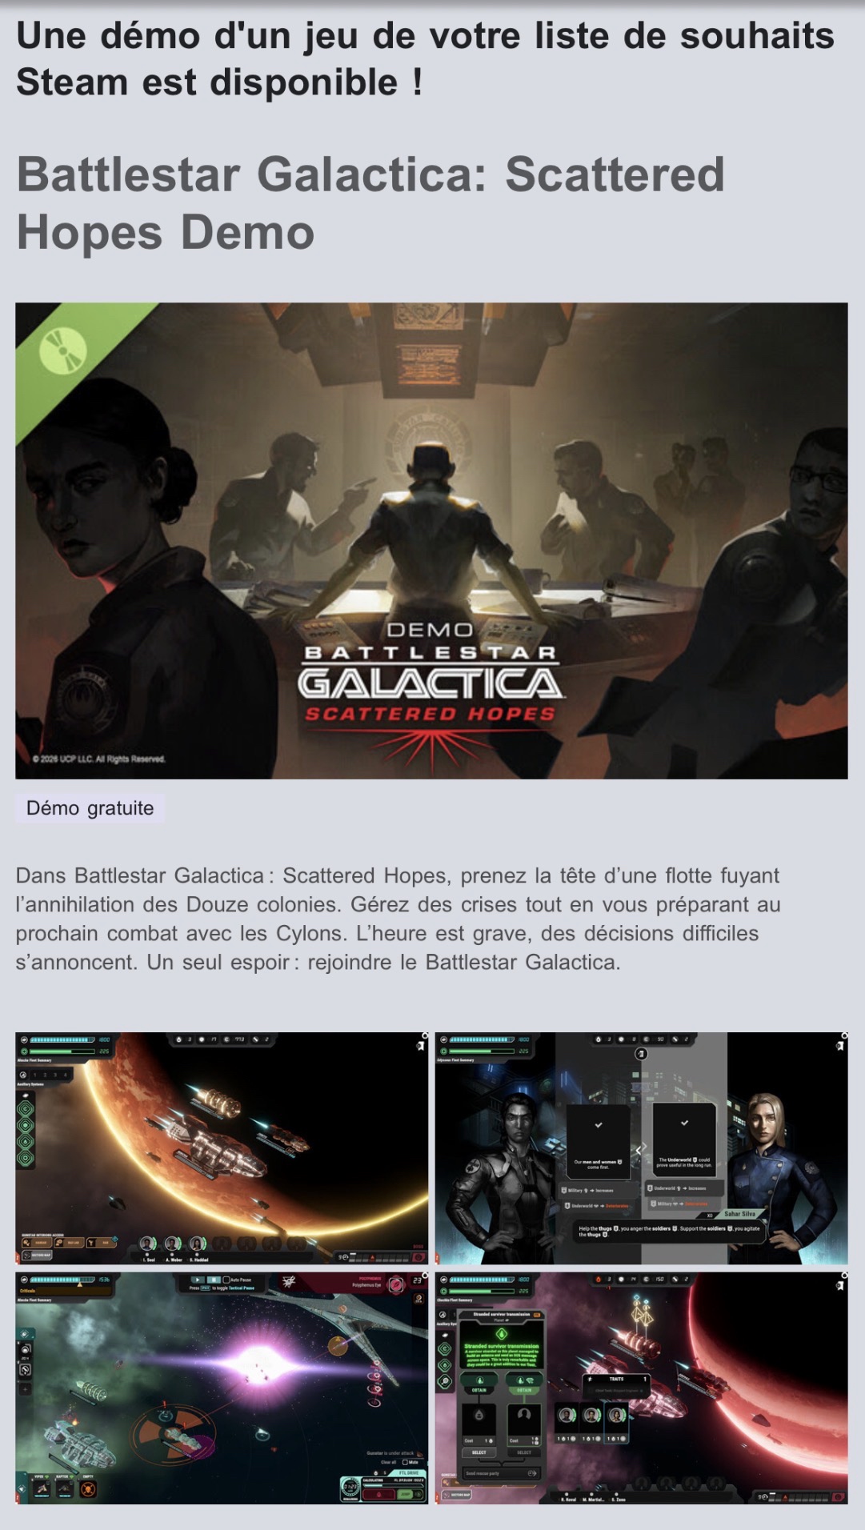Click the Viper squadron icon in the combat screenshot

pyautogui.click(x=42, y=1489)
